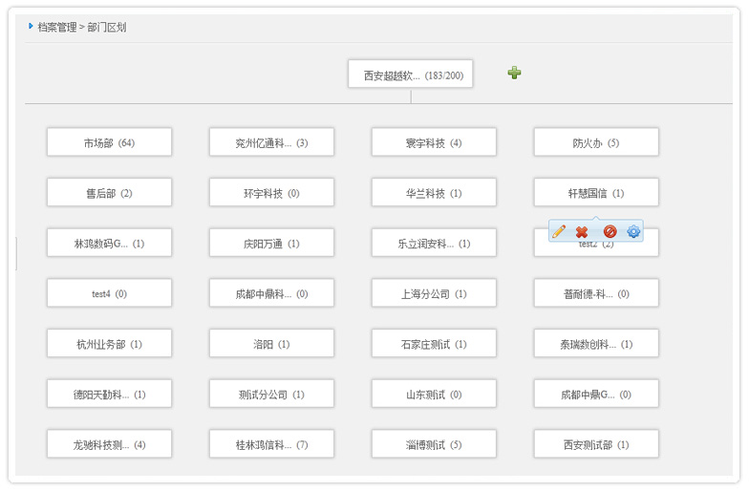
Task: Select 兖州亿通科... (3) department
Action: [271, 141]
